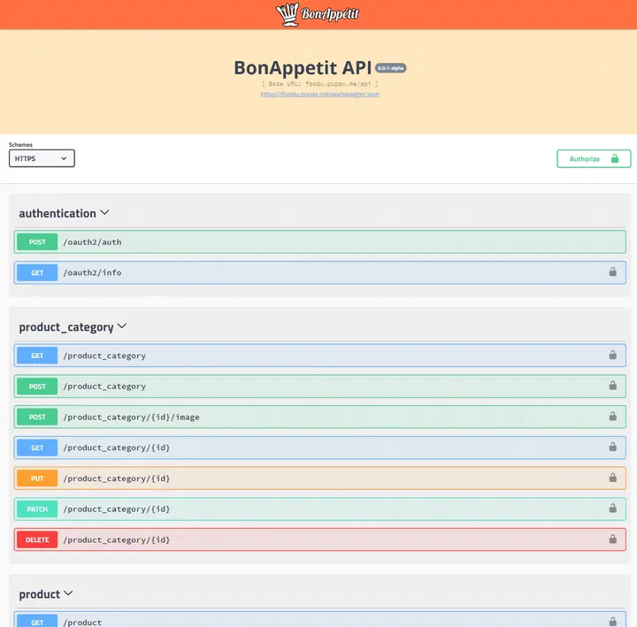Image resolution: width=637 pixels, height=627 pixels.
Task: Click the authentication section title
Action: [58, 213]
